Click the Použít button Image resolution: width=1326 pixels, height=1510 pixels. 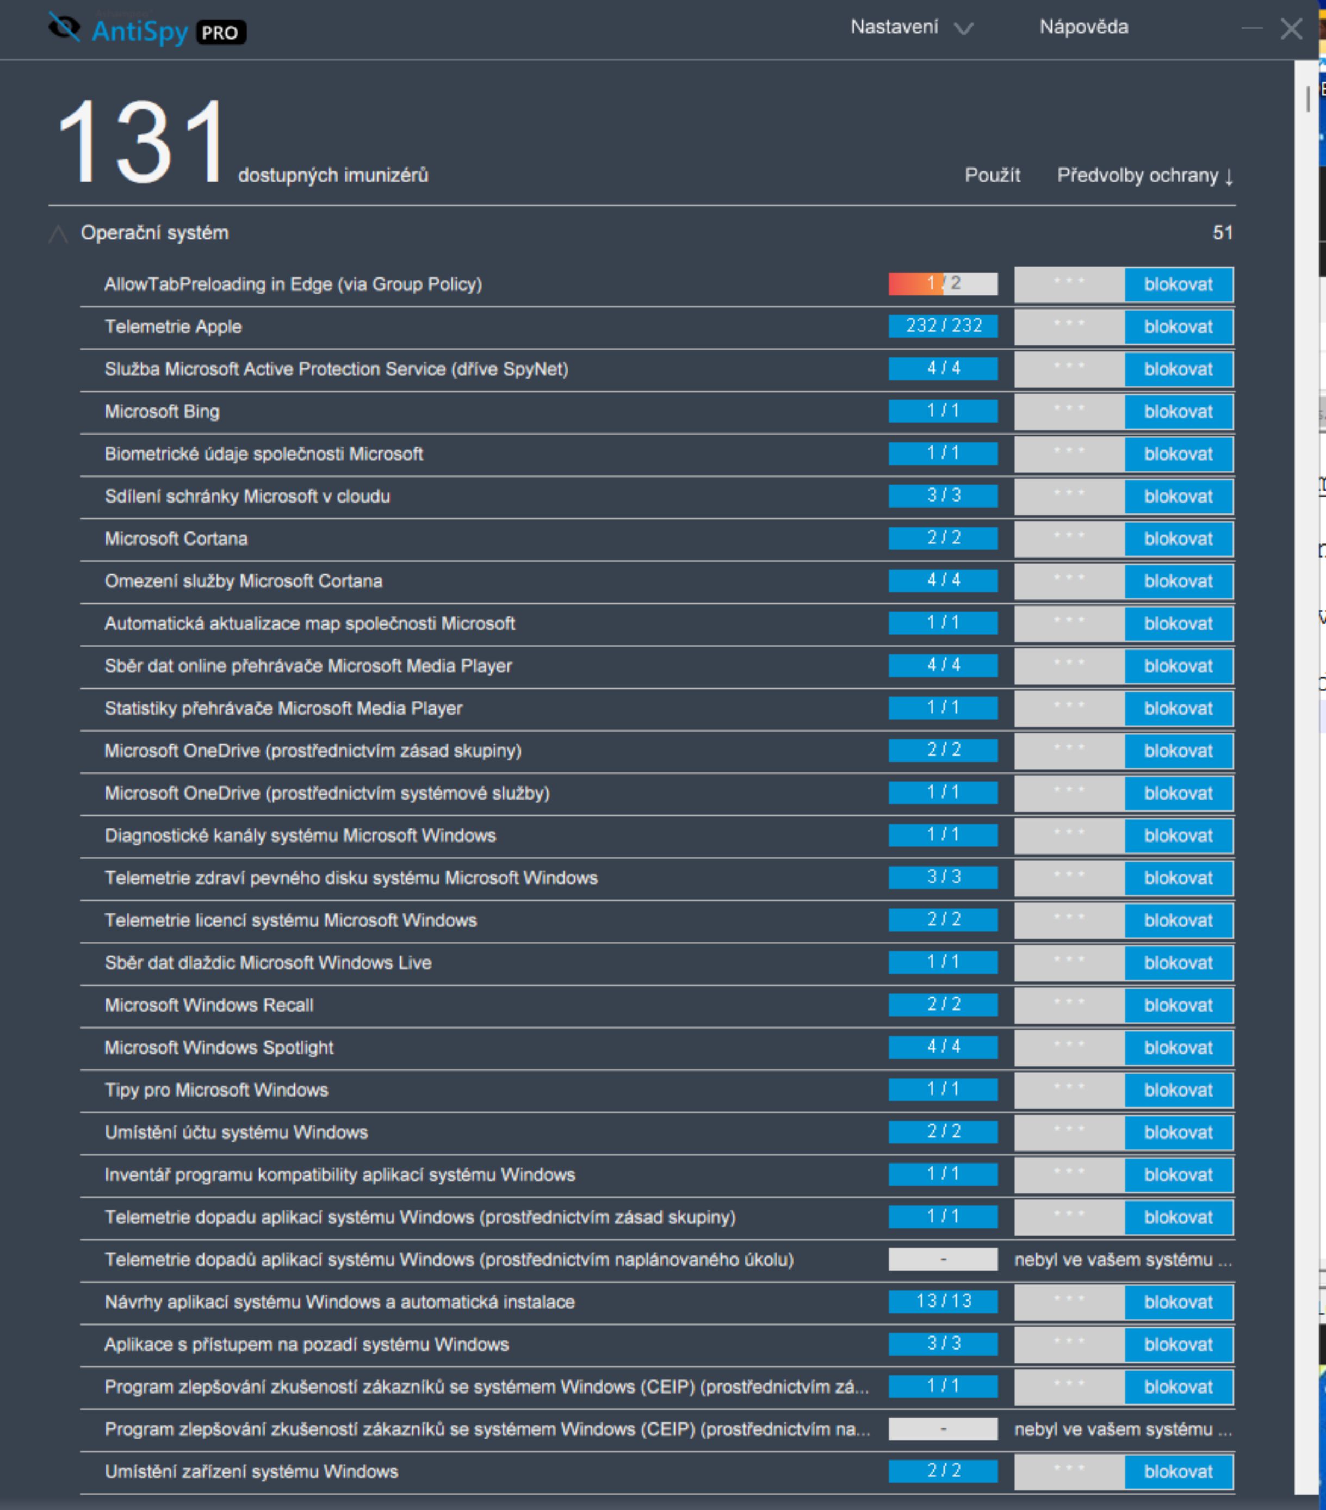(x=992, y=175)
